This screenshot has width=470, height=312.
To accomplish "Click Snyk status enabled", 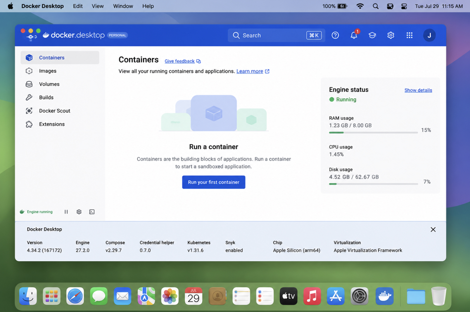I will coord(234,250).
